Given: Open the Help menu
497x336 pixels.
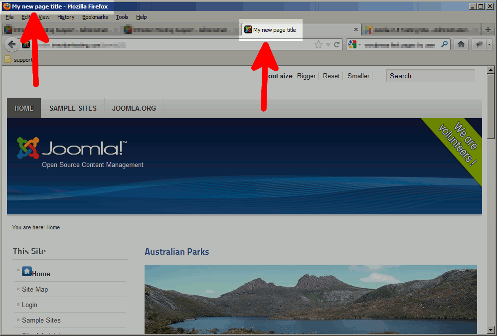Looking at the screenshot, I should (x=142, y=17).
